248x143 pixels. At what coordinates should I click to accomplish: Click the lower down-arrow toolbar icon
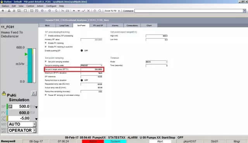click(x=79, y=11)
